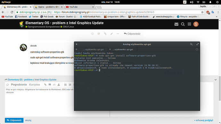Insert a bulleted list in composer
The image size is (221, 124).
pos(65,85)
